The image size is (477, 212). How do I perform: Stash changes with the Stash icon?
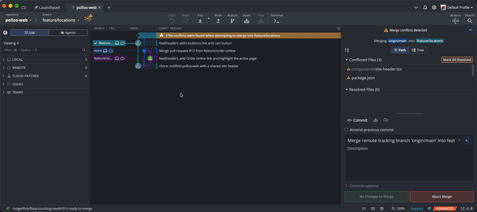coord(247,21)
